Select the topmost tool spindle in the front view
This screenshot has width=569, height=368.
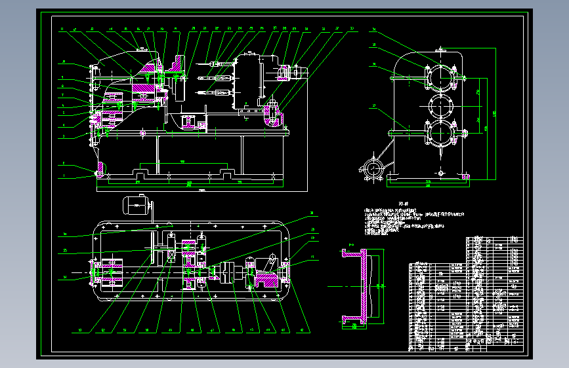coord(215,64)
